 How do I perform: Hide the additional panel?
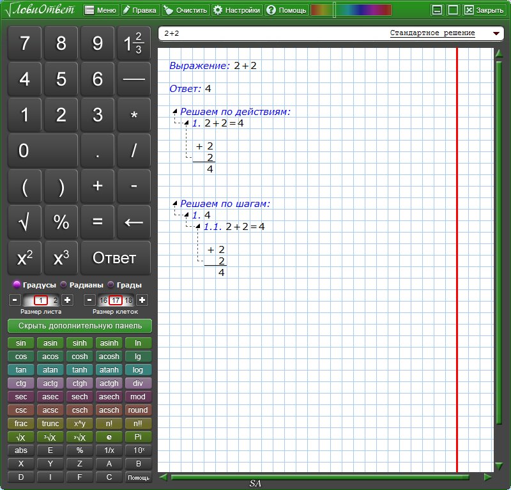point(80,326)
